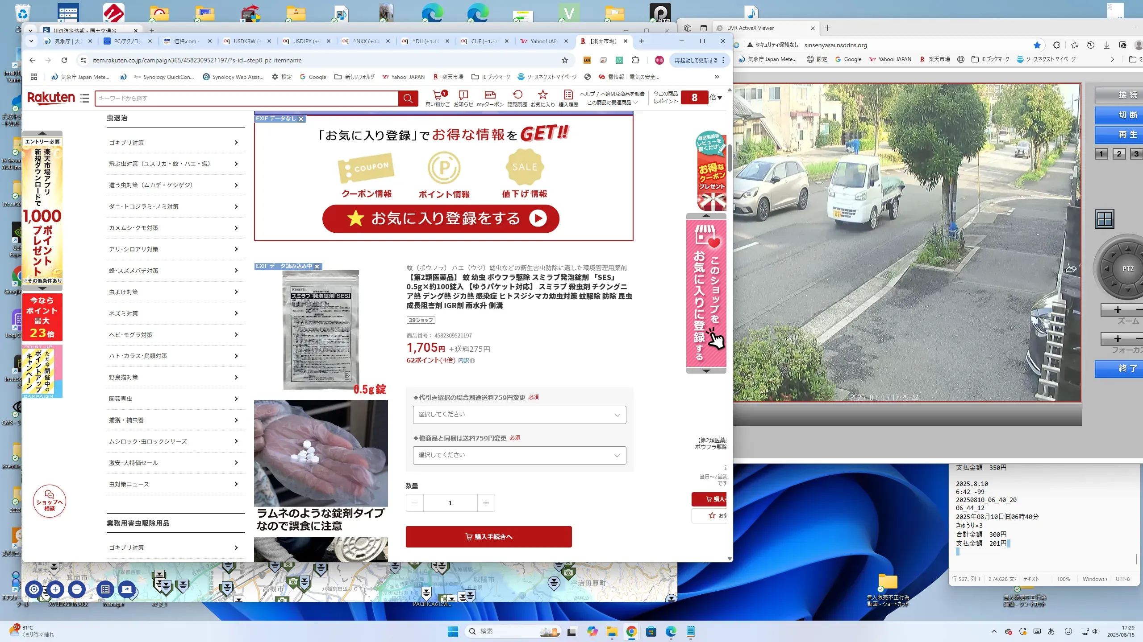Switch to the USDJPY browser tab
The width and height of the screenshot is (1143, 642).
click(x=306, y=41)
